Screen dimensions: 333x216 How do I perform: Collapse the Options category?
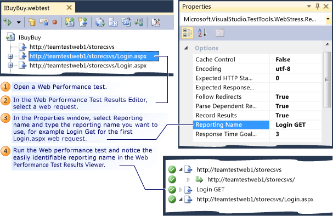[186, 48]
